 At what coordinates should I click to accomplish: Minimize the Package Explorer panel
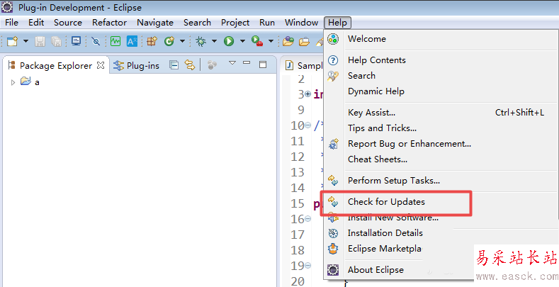tap(247, 63)
